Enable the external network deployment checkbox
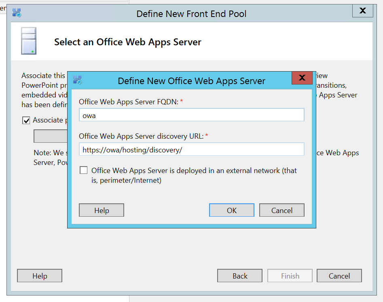Image resolution: width=383 pixels, height=302 pixels. (84, 170)
